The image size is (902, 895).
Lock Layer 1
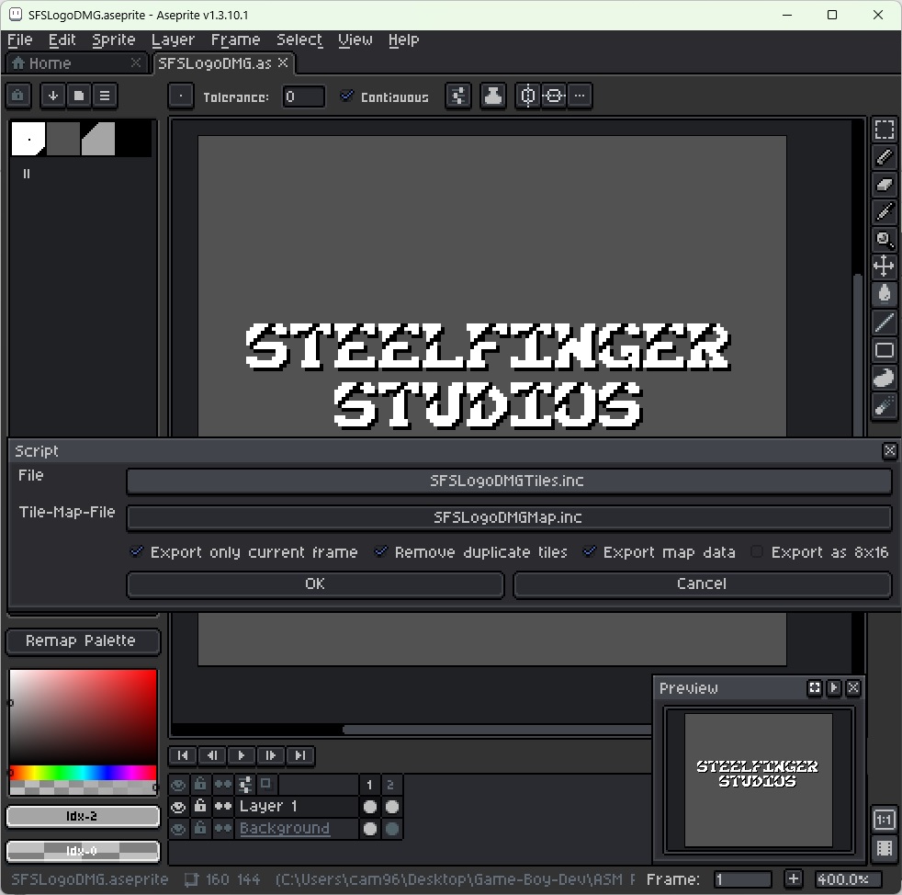click(200, 807)
